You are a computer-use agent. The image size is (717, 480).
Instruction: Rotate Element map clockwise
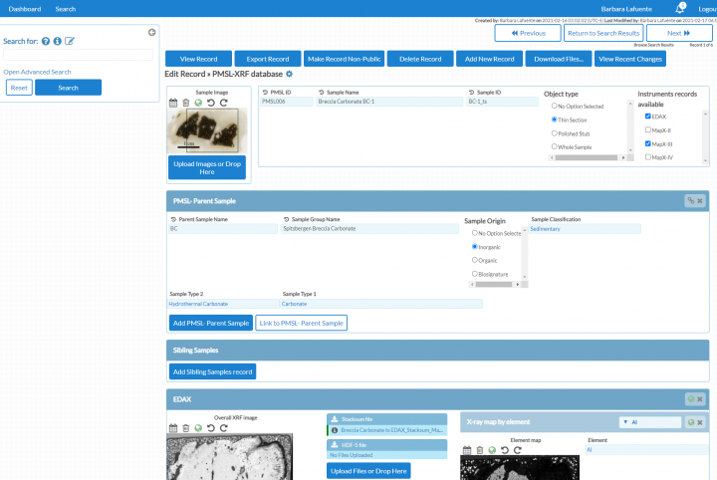pos(518,450)
